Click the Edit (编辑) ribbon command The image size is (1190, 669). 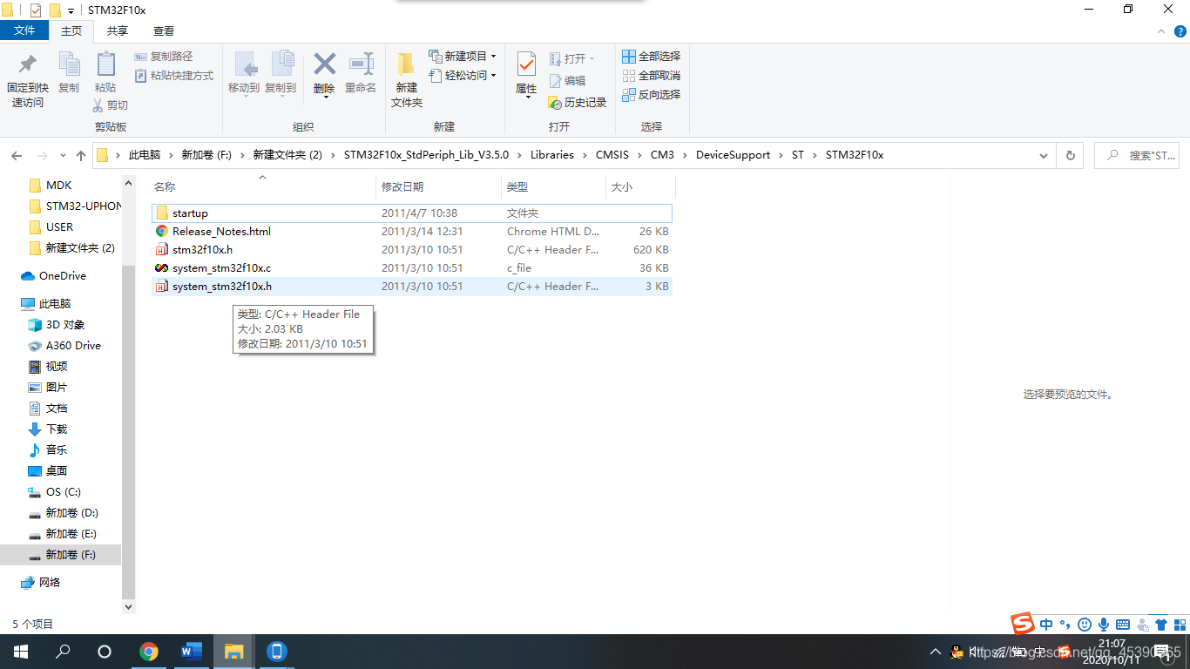click(567, 80)
